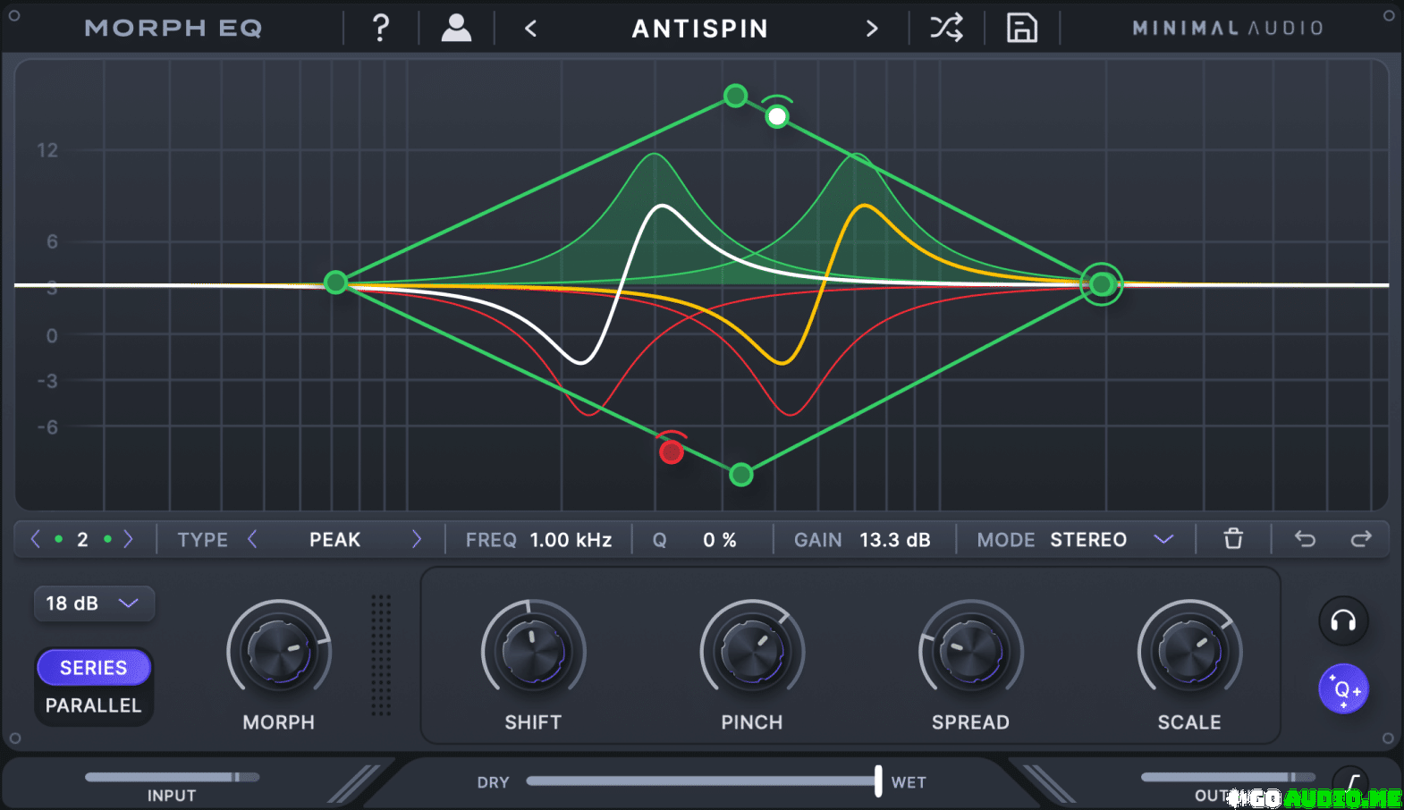Expand the MODE STEREO dropdown
1404x810 pixels.
[x=1163, y=539]
